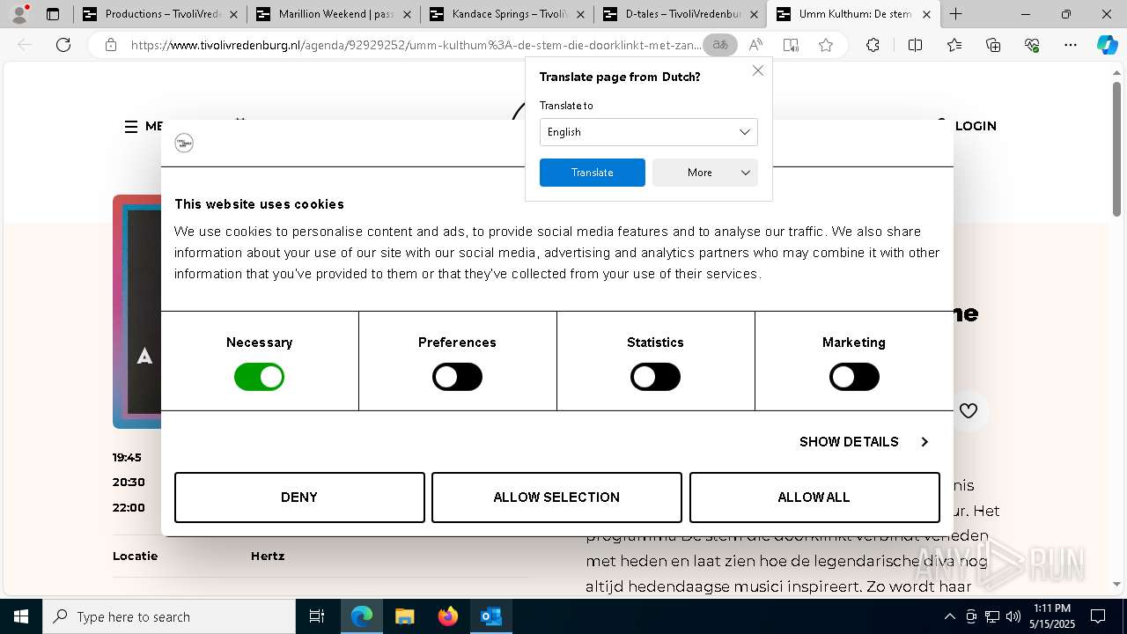Viewport: 1127px width, 634px height.
Task: Click the translate icon in address bar
Action: (x=720, y=45)
